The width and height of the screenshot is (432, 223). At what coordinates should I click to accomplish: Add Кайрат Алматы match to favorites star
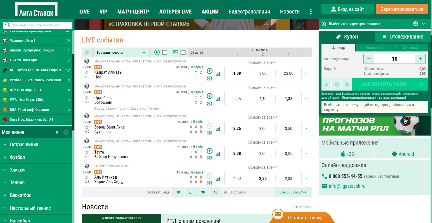pos(87,72)
